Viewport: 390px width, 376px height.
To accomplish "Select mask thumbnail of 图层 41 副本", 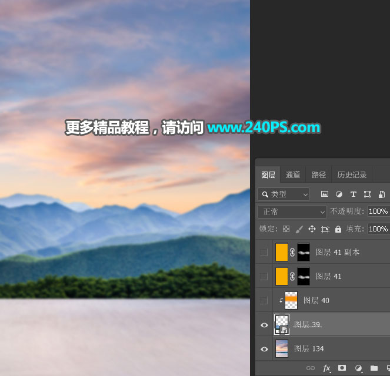I will click(304, 252).
